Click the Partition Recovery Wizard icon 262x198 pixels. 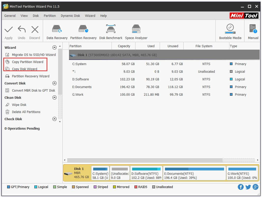click(x=7, y=76)
